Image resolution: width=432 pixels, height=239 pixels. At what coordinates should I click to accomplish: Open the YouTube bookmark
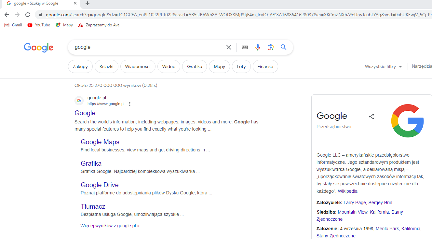point(39,25)
